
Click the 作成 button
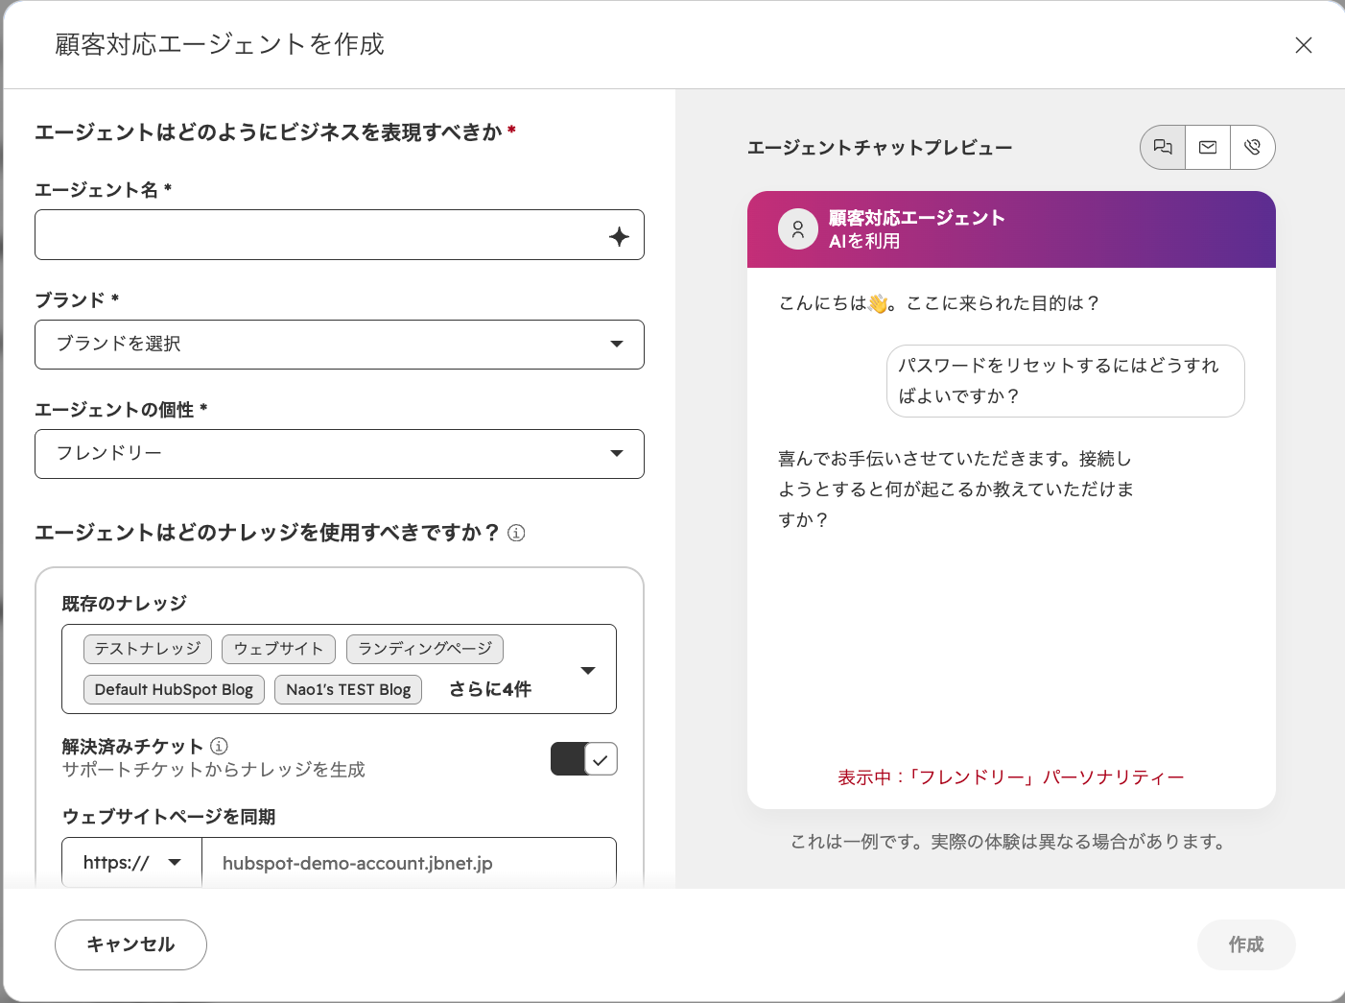point(1246,944)
